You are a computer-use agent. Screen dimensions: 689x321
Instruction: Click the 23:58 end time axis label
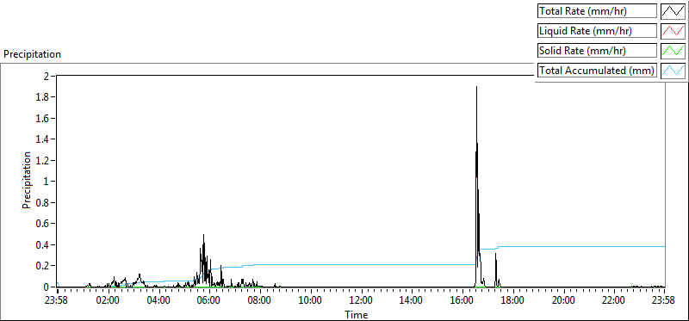pyautogui.click(x=664, y=301)
